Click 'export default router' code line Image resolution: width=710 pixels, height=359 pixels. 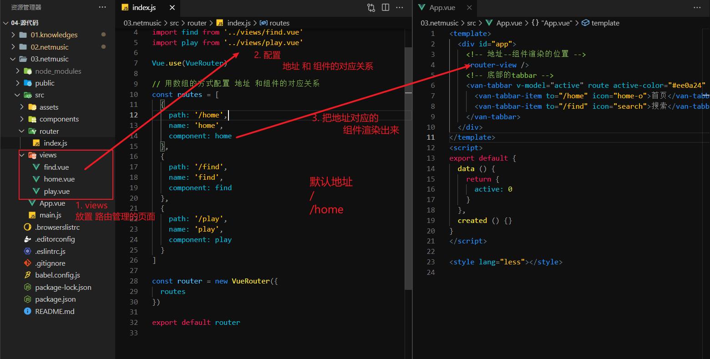[x=196, y=322]
